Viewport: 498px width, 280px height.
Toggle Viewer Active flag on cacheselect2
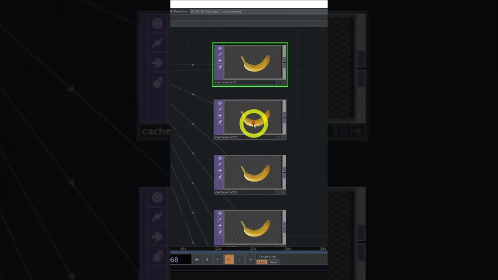220,103
